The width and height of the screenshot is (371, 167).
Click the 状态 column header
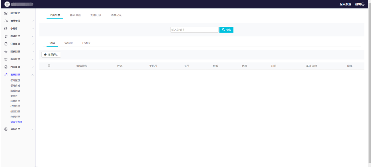coord(244,66)
